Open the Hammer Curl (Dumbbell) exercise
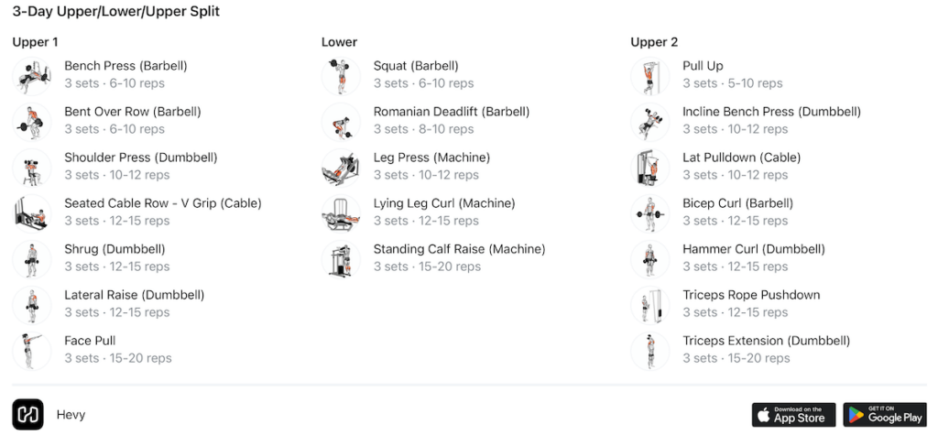938x435 pixels. 753,249
